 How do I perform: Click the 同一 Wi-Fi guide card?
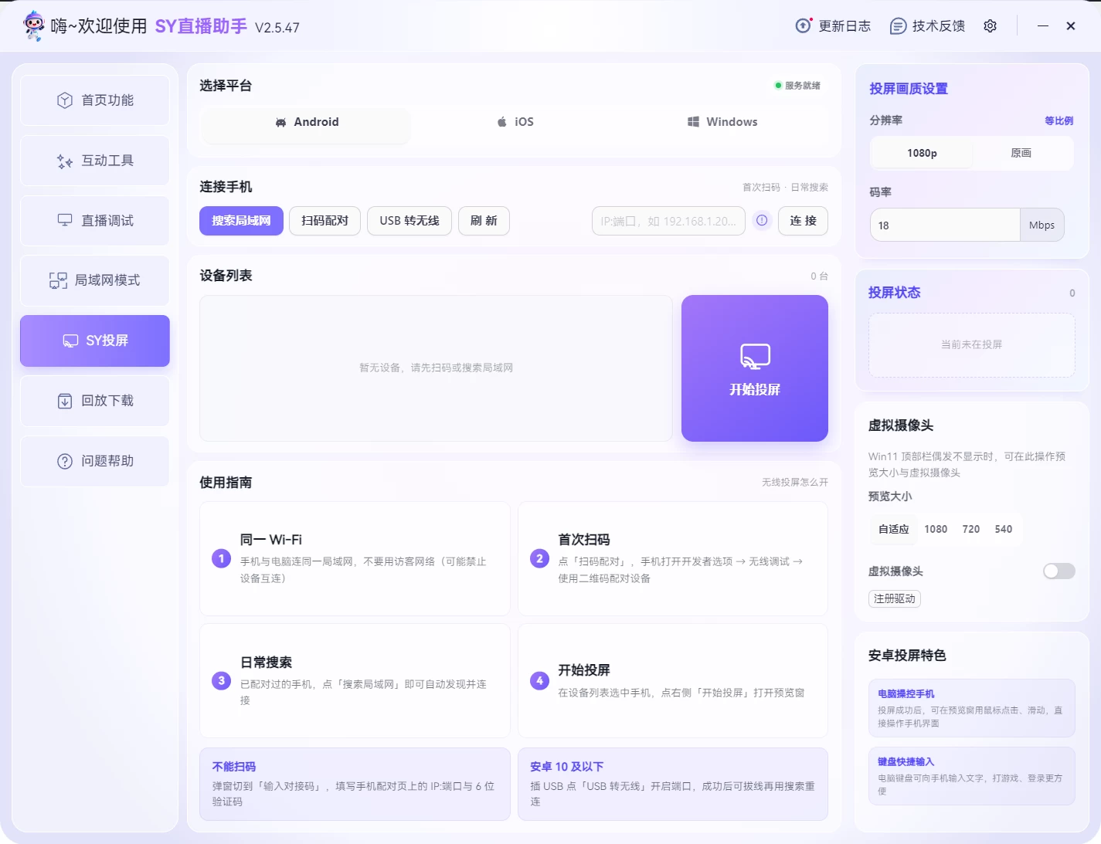click(x=355, y=559)
